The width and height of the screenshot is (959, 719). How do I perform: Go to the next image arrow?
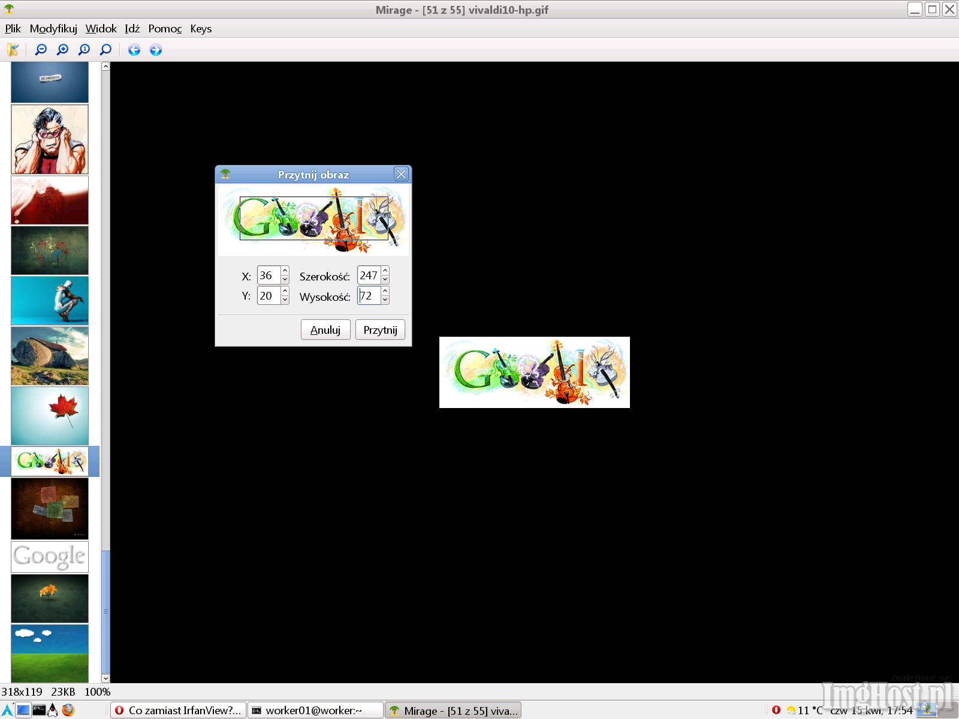(x=156, y=50)
